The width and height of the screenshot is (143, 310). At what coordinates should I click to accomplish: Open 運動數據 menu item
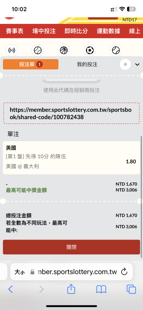tap(108, 31)
